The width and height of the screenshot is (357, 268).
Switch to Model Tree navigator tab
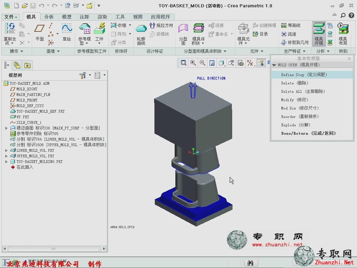pyautogui.click(x=7, y=66)
